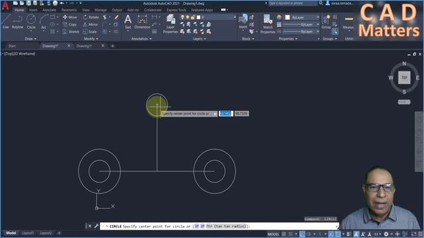Toggle polar tracking in status bar

(309, 234)
